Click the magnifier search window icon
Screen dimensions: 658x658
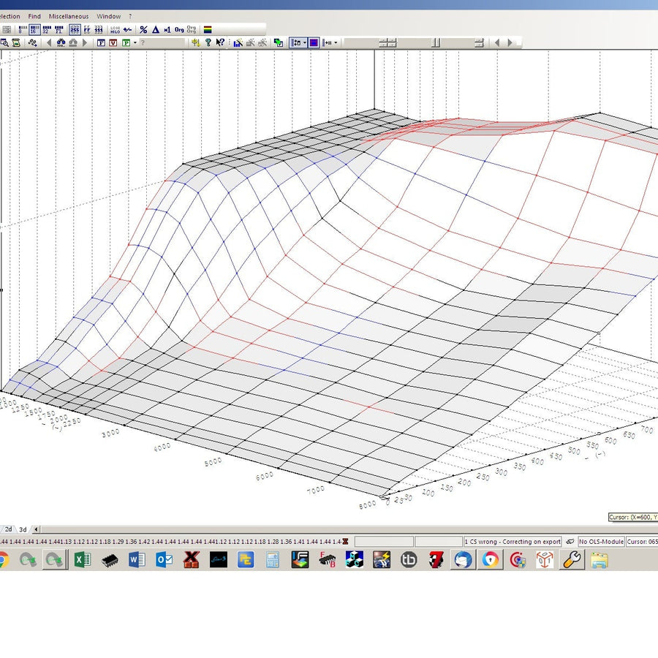4,42
